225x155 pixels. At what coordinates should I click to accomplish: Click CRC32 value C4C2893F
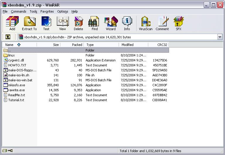tap(160, 85)
